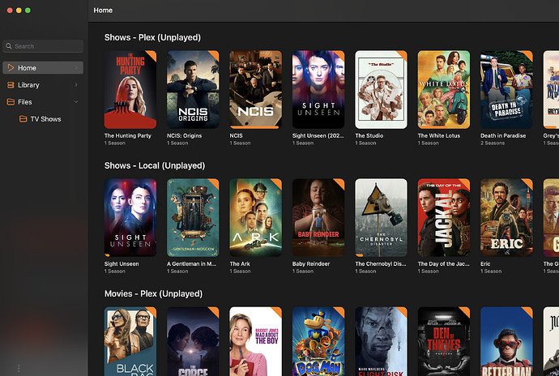Open the Library sidebar item
Screen dimensions: 559x376
click(x=43, y=85)
